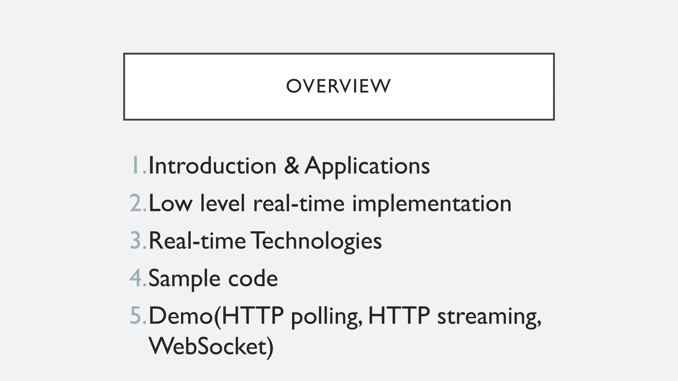Click the word implementation

[x=432, y=204]
